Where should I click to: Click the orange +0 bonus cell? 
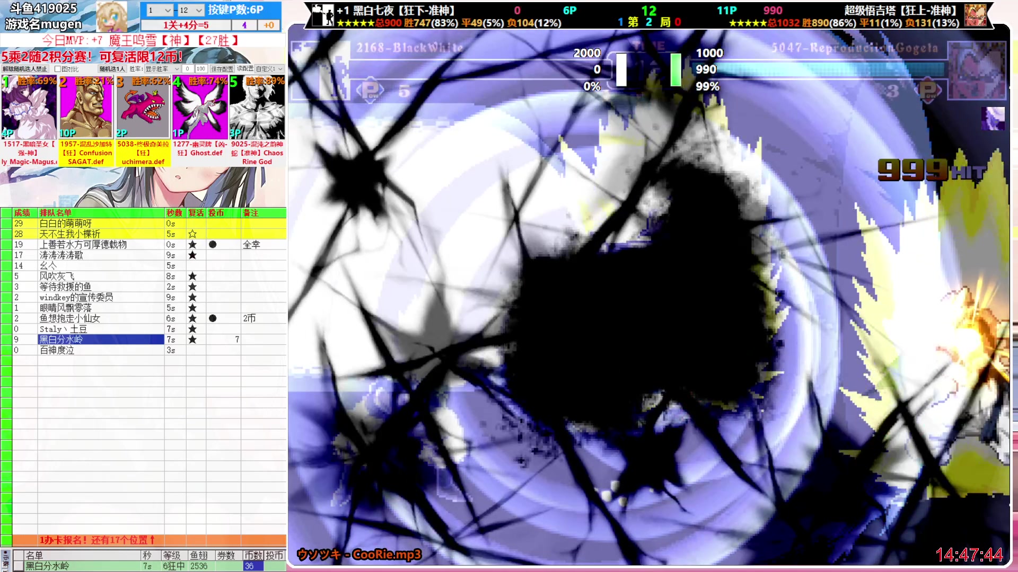pos(269,25)
